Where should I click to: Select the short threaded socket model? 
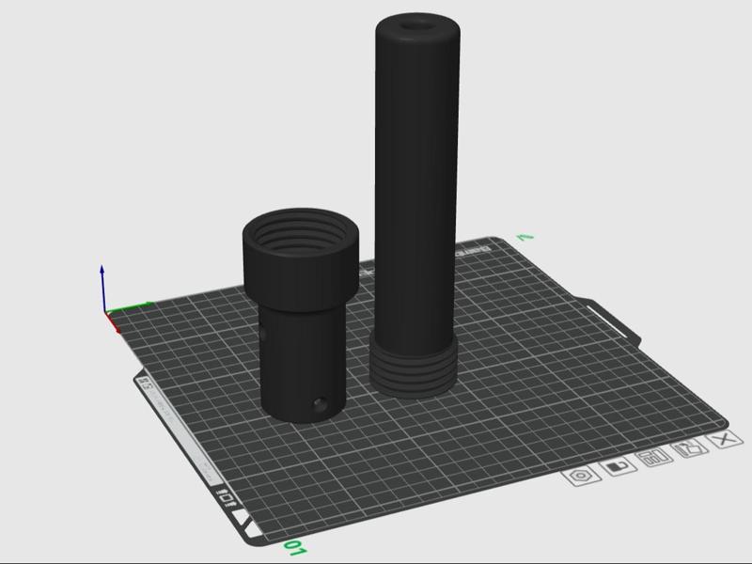[x=301, y=314]
